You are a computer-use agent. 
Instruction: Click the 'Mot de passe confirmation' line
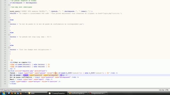pyautogui.click(x=44, y=77)
